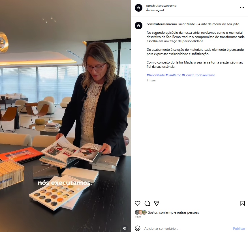The width and height of the screenshot is (248, 232).
Task: Open the #SanRemo hashtag
Action: point(173,75)
